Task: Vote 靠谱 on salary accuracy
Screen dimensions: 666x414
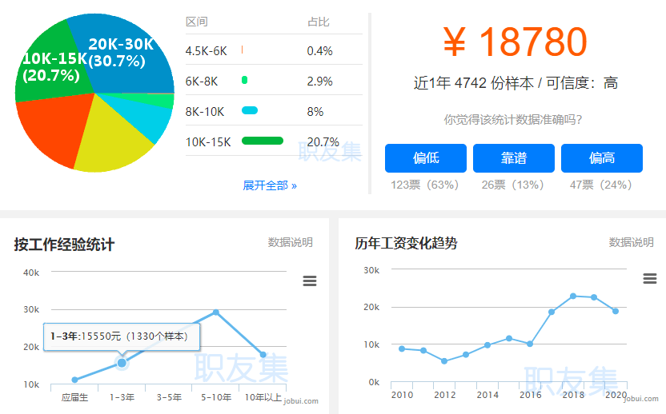Action: click(x=514, y=158)
